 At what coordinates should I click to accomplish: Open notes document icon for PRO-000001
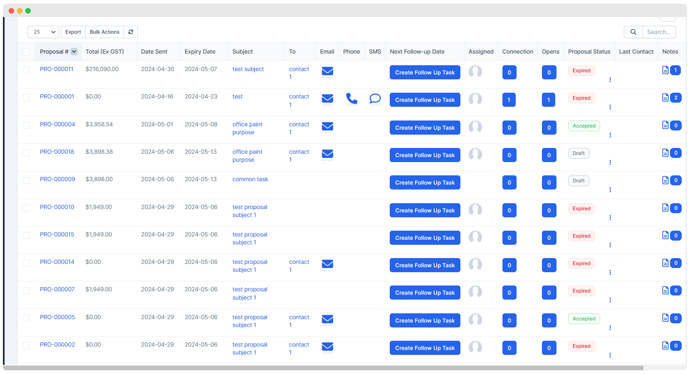(665, 98)
